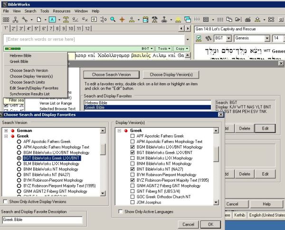Click the alpha with underline icon
This screenshot has height=230, width=285.
(x=75, y=19)
